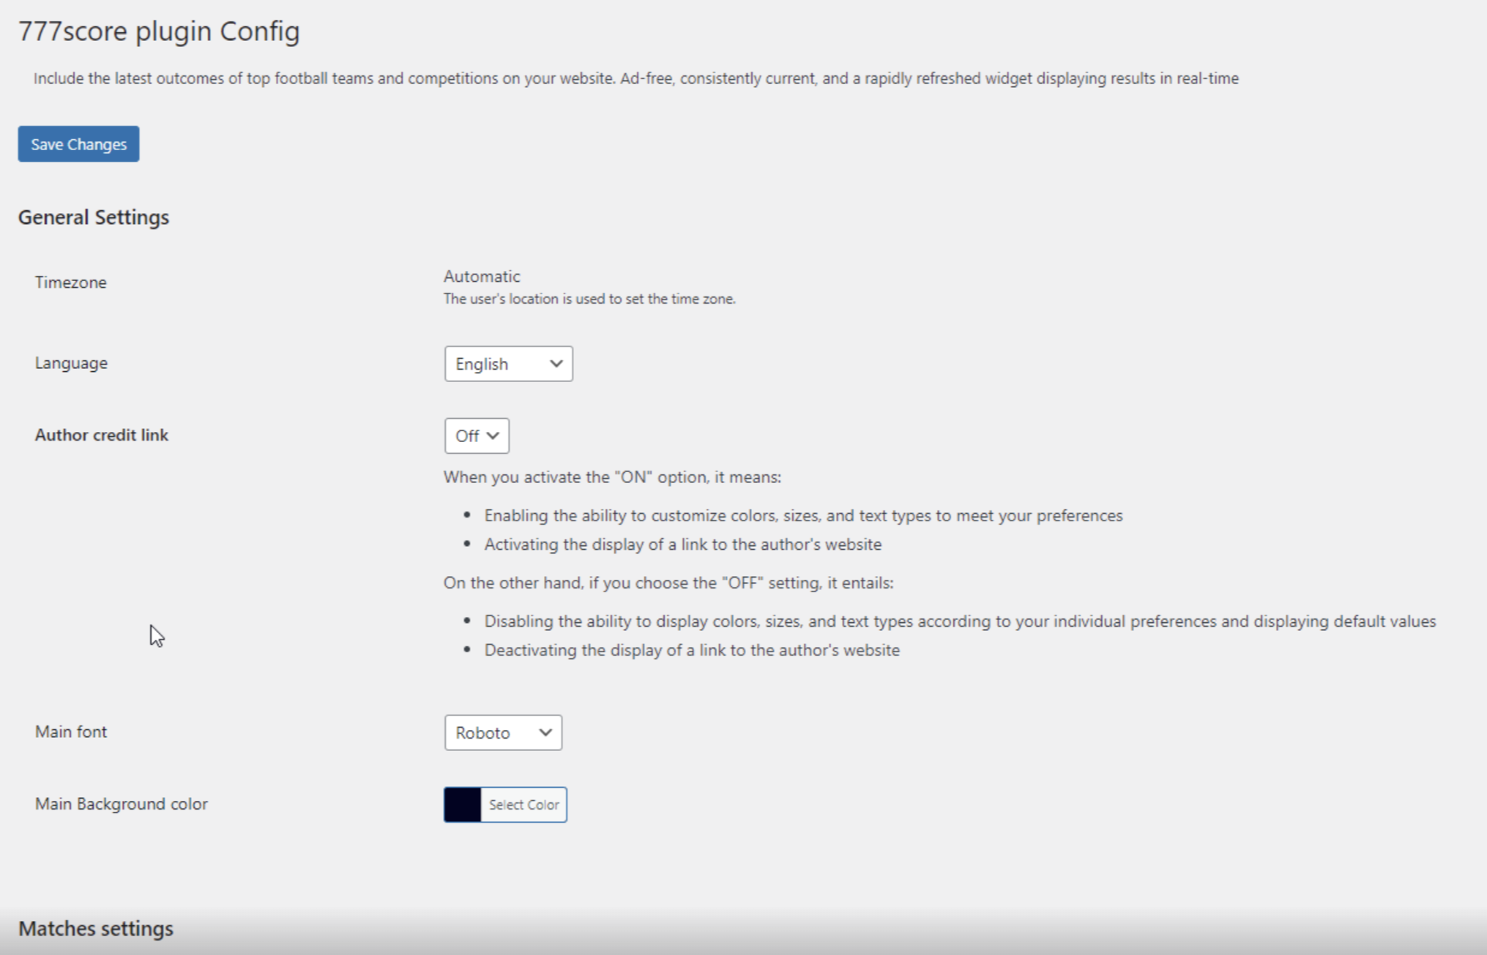Click the Timezone label
Screen dimensions: 1487x955
click(71, 283)
